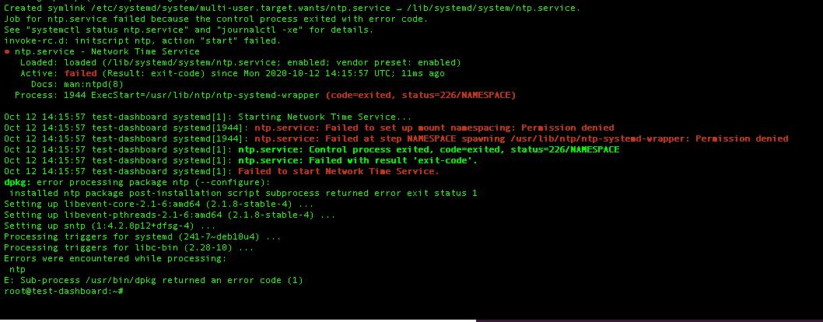Click the "Processing triggers for systemd" line
823x322 pixels.
pyautogui.click(x=142, y=236)
